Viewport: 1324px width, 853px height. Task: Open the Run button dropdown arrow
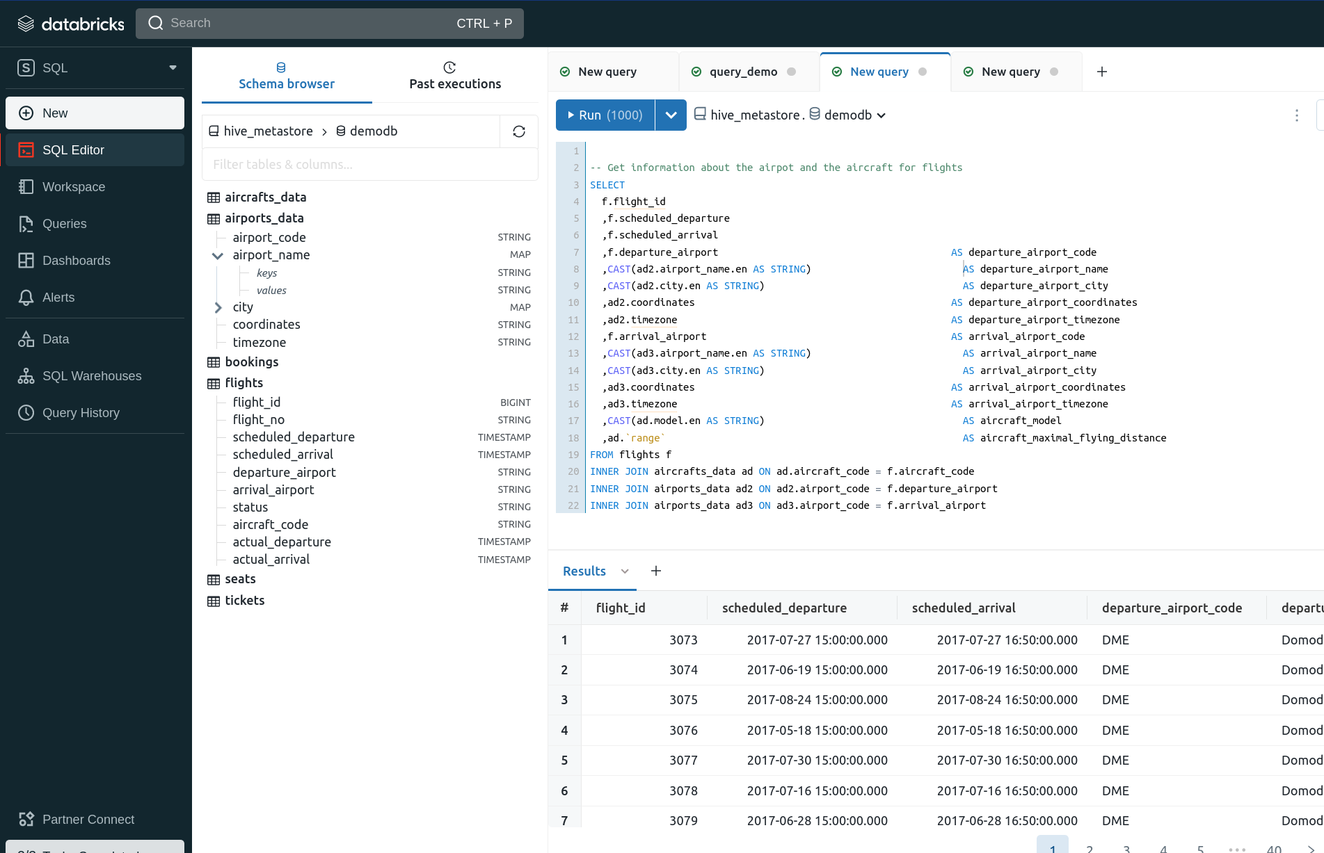[x=671, y=115]
